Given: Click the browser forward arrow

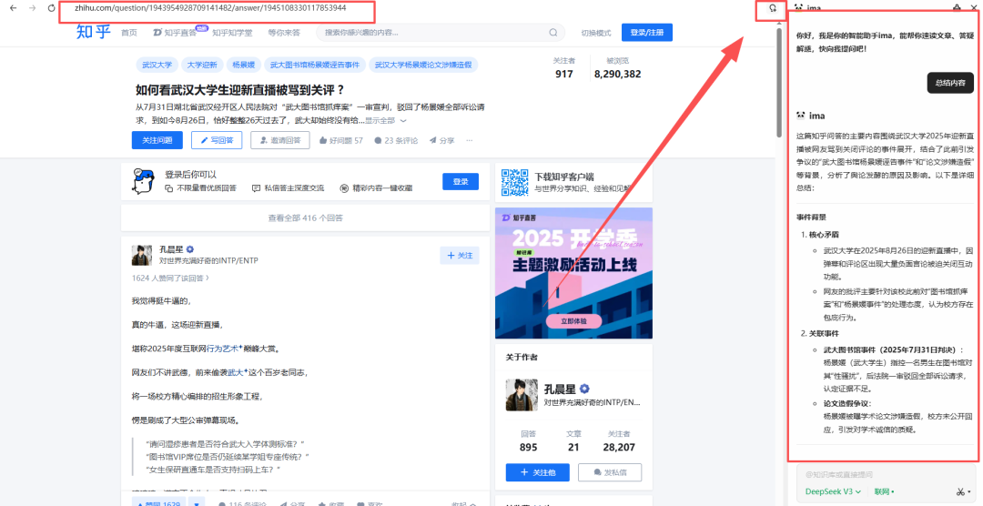Looking at the screenshot, I should tap(32, 8).
